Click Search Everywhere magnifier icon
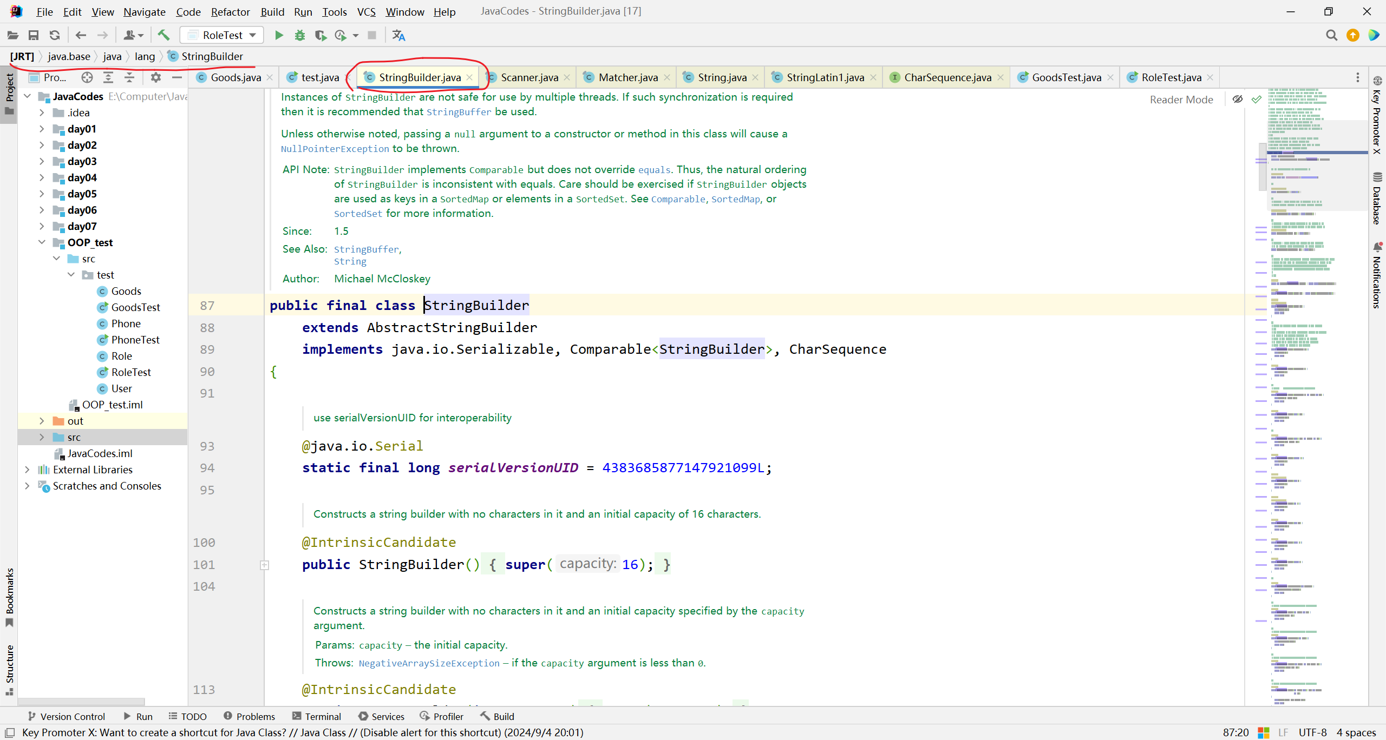 (1331, 35)
